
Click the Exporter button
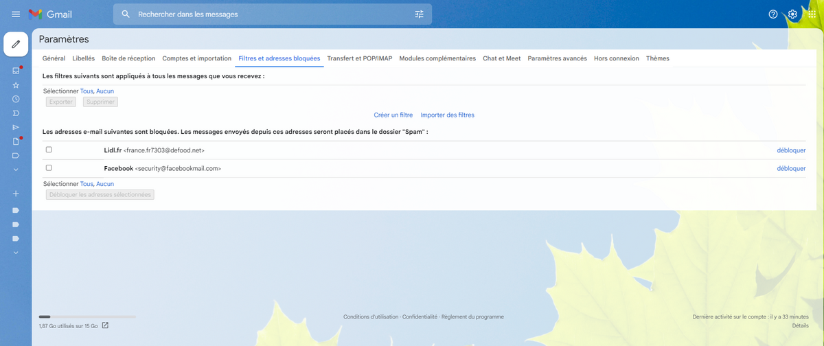(61, 102)
